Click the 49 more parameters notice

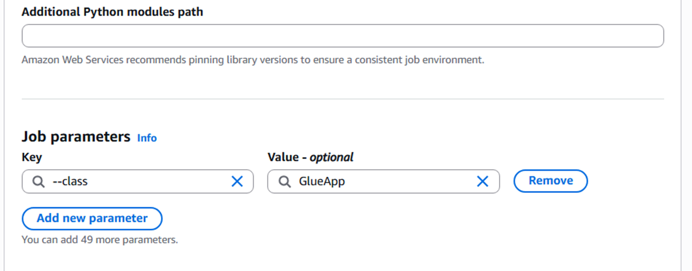[x=100, y=240]
